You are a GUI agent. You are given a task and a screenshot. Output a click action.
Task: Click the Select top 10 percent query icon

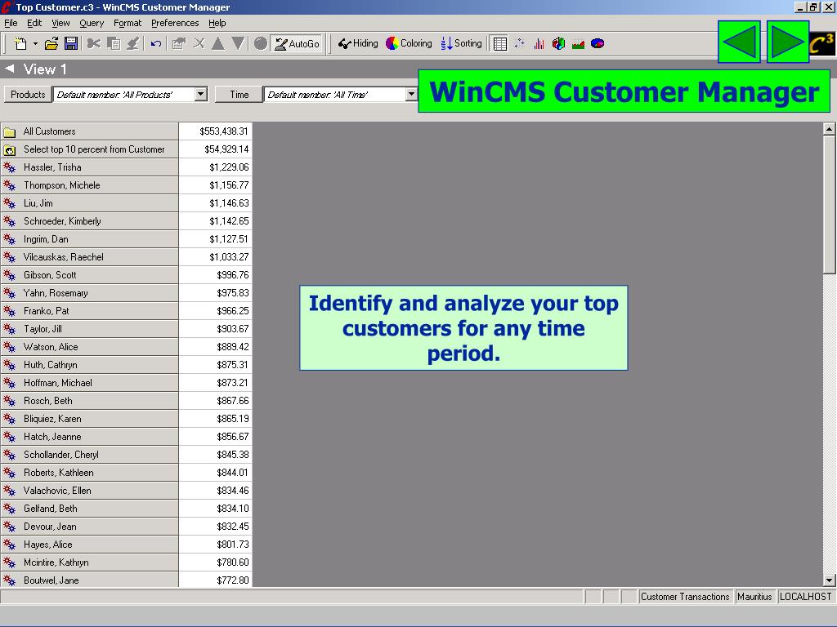(x=10, y=150)
